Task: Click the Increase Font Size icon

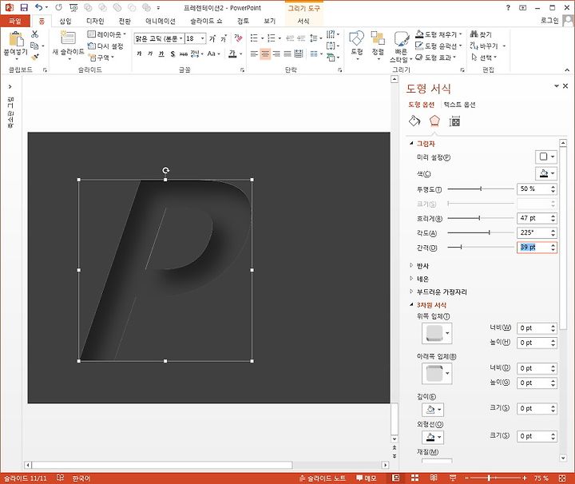Action: click(212, 38)
